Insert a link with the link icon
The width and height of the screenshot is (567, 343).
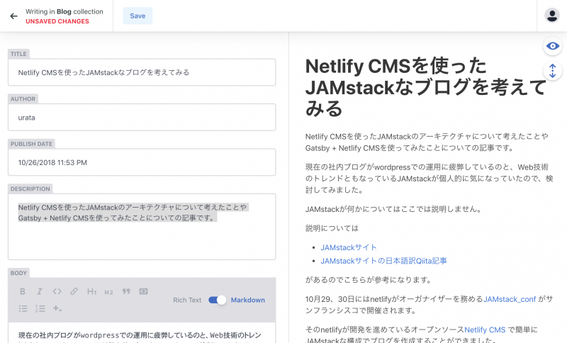pos(74,291)
